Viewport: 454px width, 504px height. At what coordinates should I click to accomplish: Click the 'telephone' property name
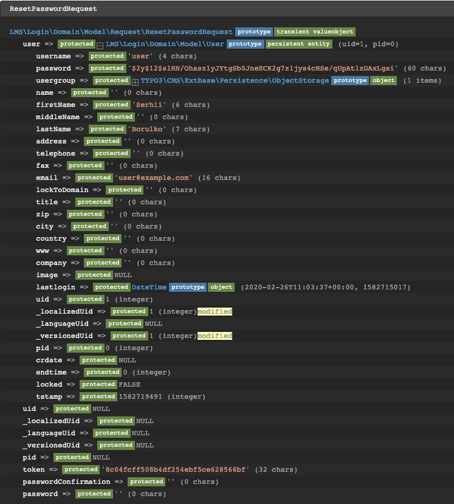pos(55,153)
